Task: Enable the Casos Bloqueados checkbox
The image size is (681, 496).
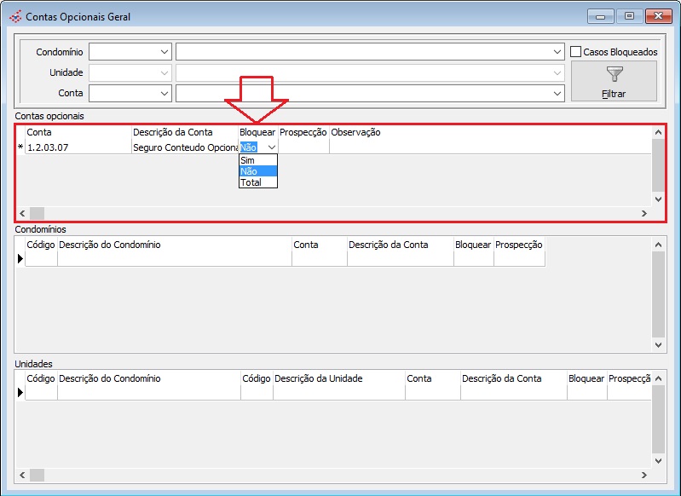Action: pos(576,52)
